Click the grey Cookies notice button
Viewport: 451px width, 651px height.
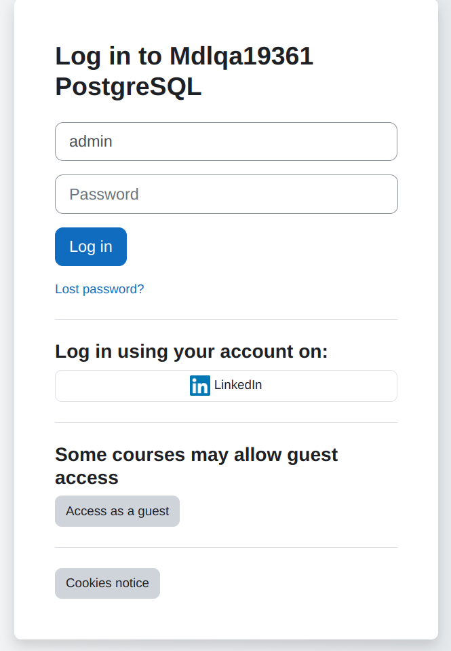pos(107,583)
